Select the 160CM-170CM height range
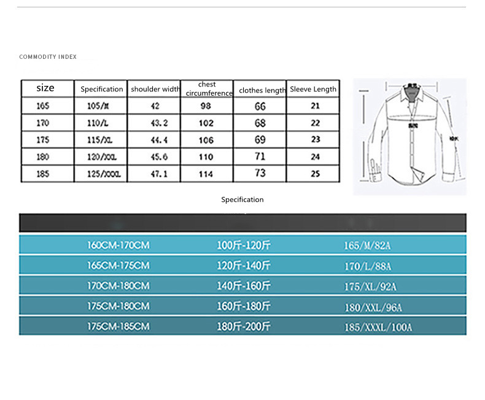 (x=118, y=245)
